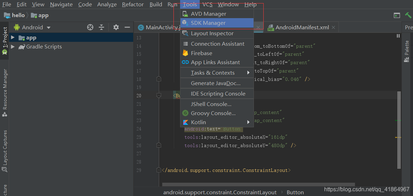The height and width of the screenshot is (196, 413).
Task: Click the fold marker on line 18
Action: [158, 79]
